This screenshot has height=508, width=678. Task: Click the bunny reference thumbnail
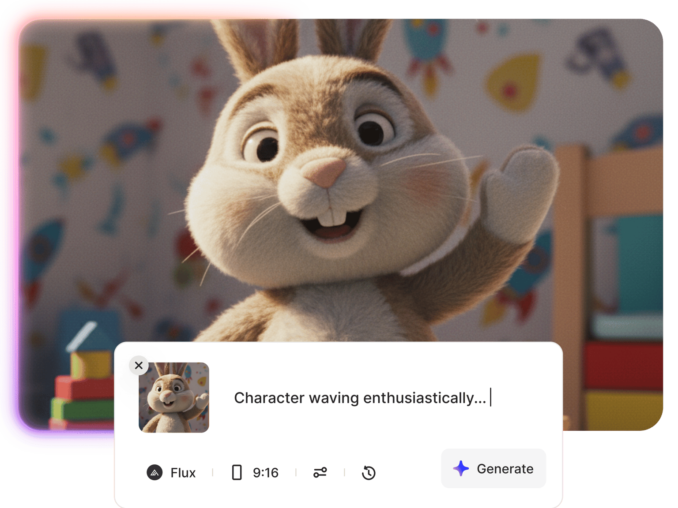click(x=174, y=398)
